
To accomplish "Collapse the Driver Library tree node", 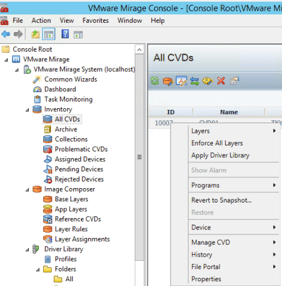I will [x=28, y=250].
